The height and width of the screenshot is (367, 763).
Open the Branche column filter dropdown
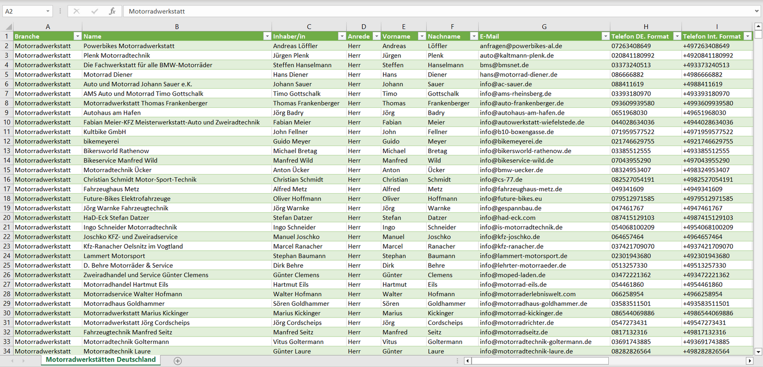click(x=78, y=36)
